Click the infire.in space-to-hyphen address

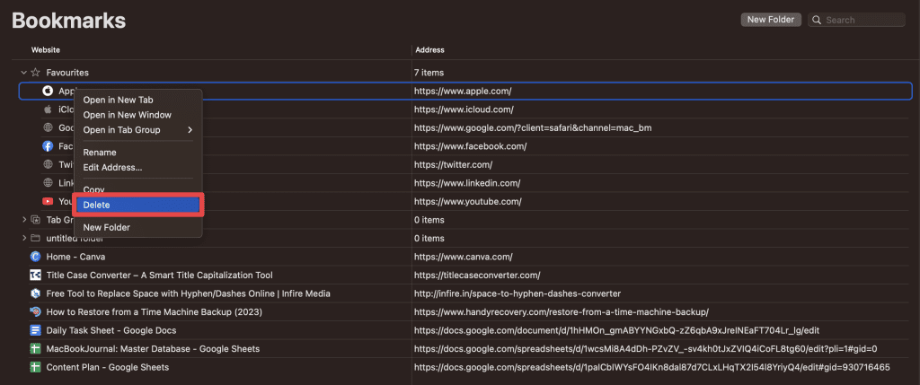(x=517, y=293)
